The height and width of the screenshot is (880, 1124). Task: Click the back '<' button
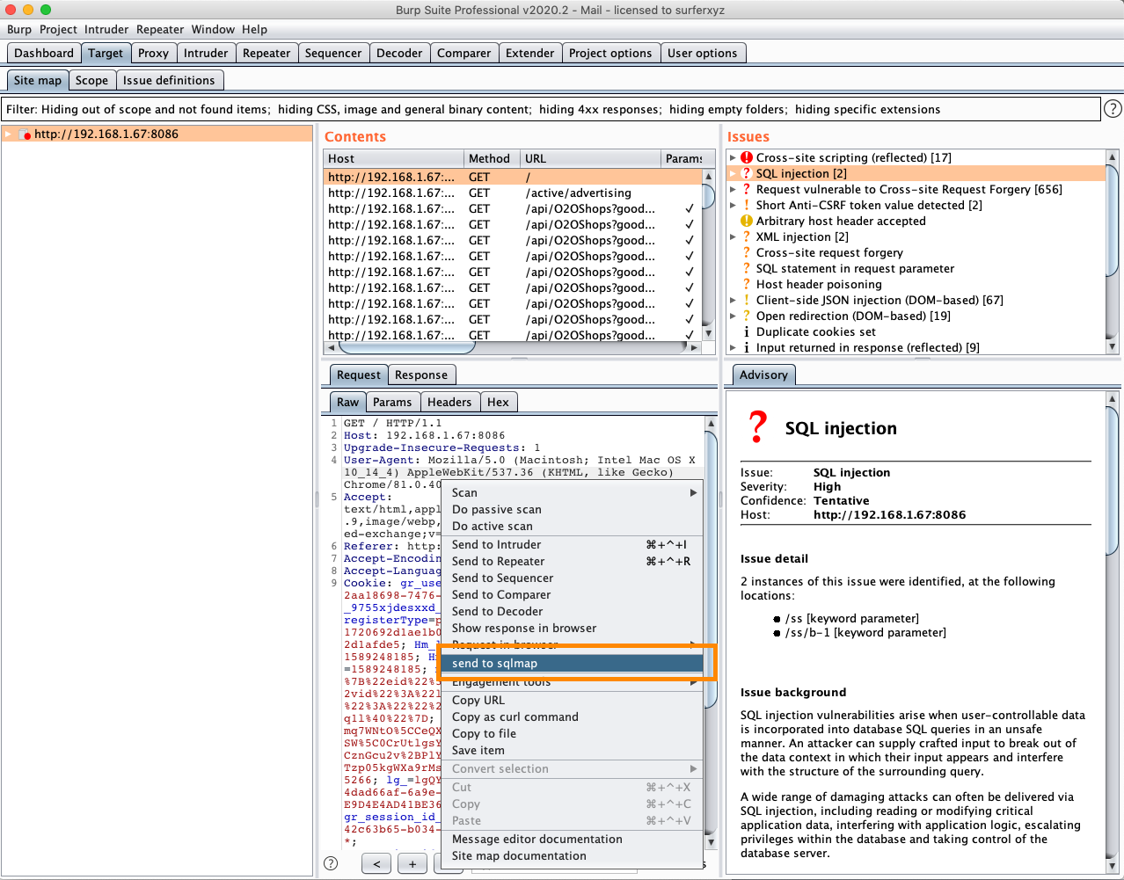tap(376, 863)
